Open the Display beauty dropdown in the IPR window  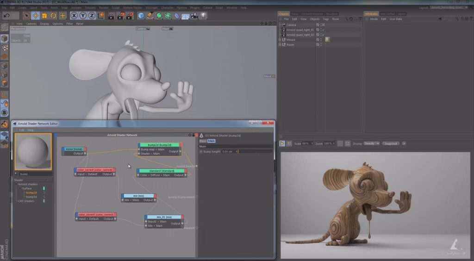click(372, 143)
